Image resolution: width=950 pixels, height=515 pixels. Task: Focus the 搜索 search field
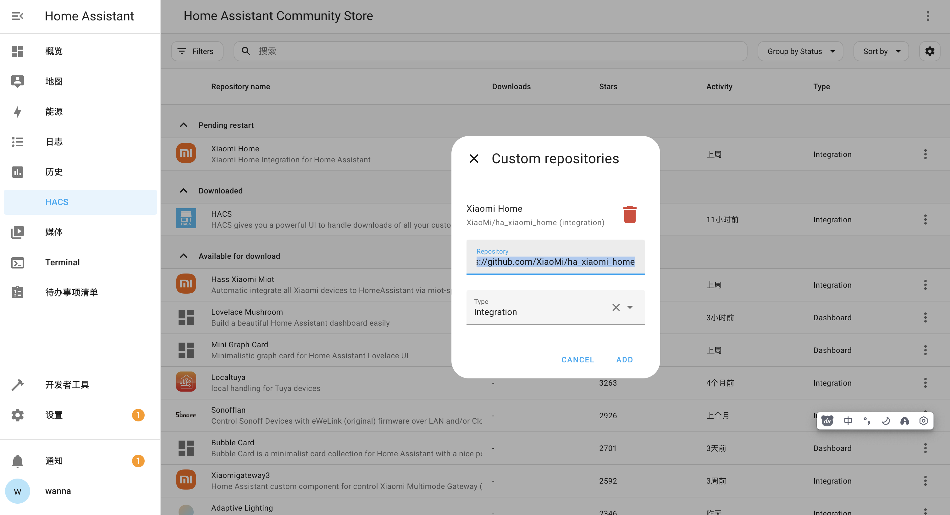[x=490, y=51]
